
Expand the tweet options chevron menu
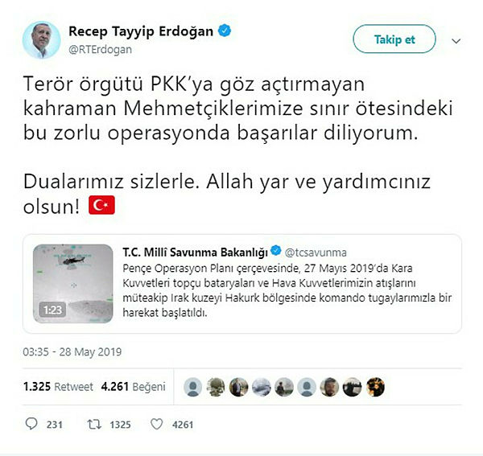coord(456,41)
